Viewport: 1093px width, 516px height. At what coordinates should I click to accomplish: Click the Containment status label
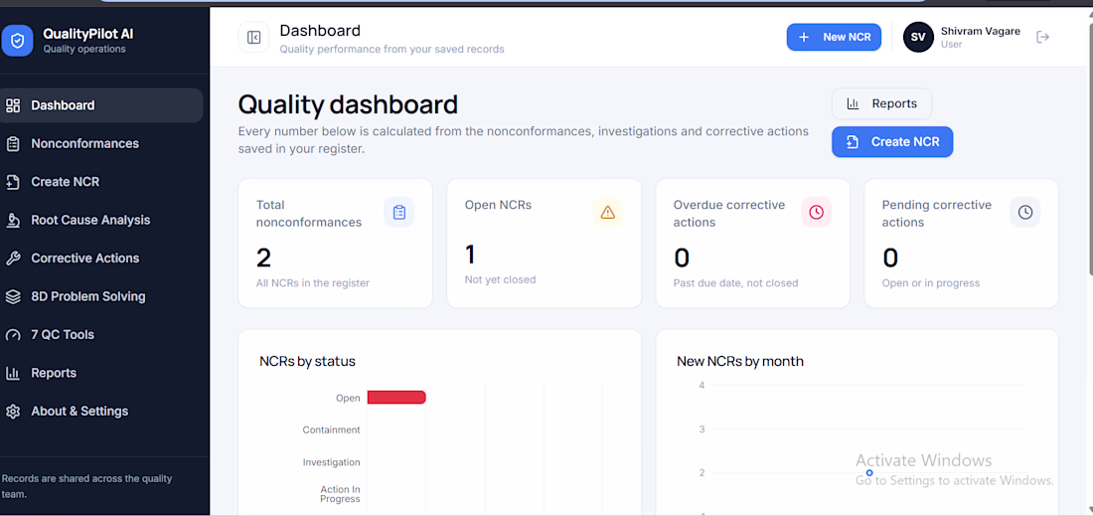[331, 430]
